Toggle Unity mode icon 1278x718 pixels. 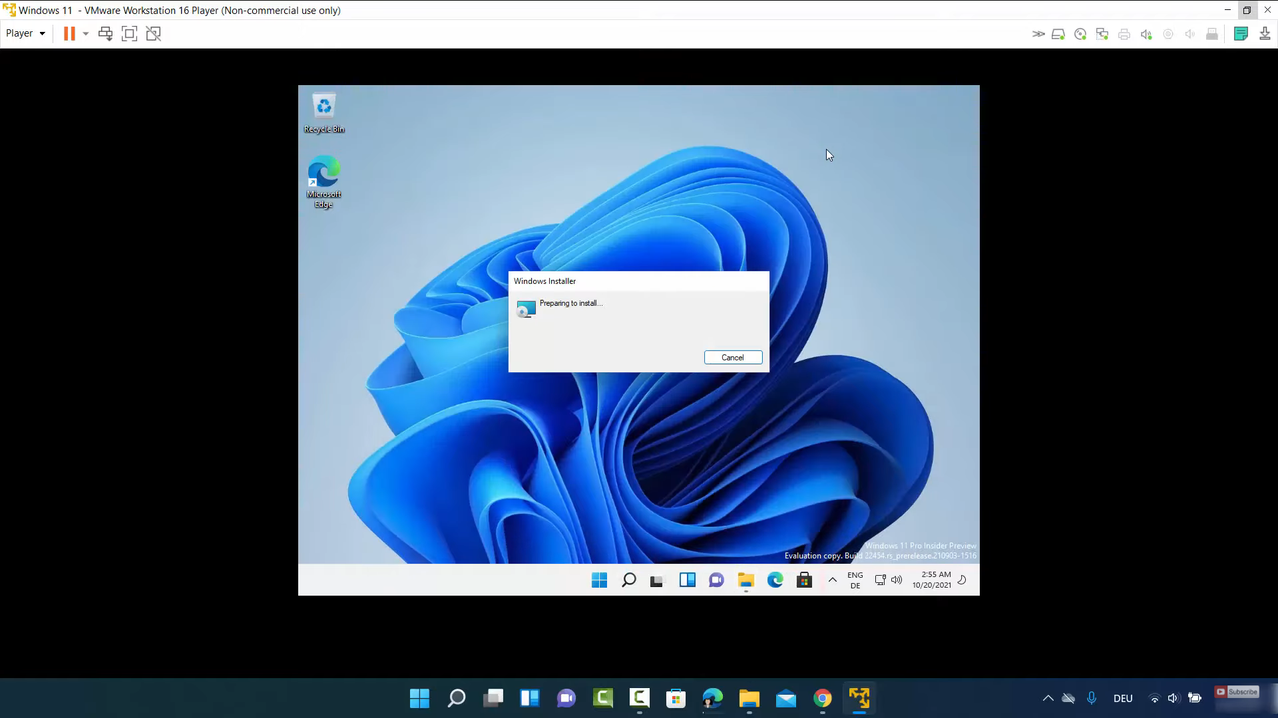[154, 34]
